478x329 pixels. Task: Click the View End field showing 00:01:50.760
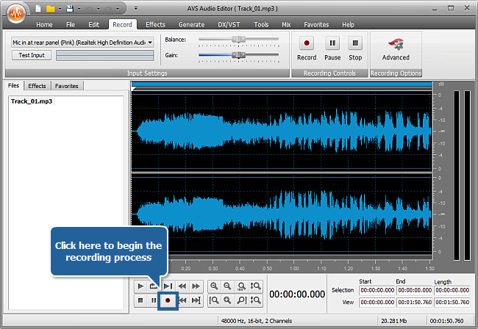click(415, 303)
